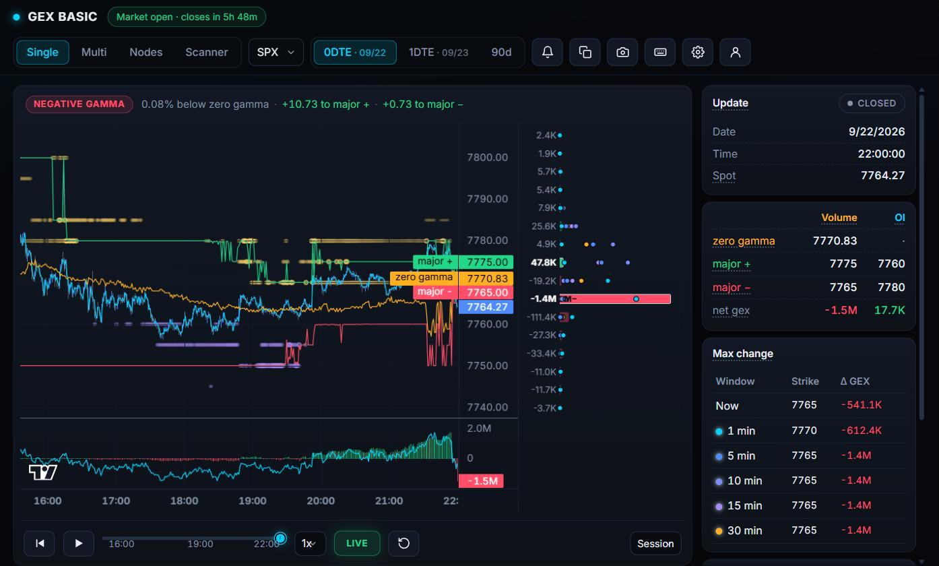The height and width of the screenshot is (566, 939).
Task: Click the Time value 22:00:00
Action: (x=882, y=154)
